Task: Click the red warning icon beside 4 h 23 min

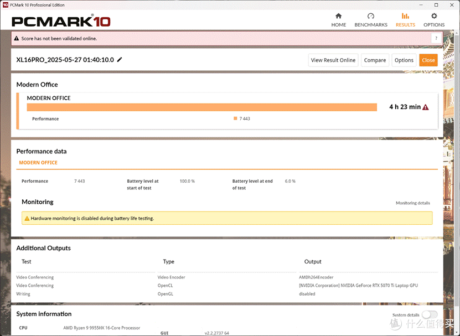Action: click(x=425, y=107)
